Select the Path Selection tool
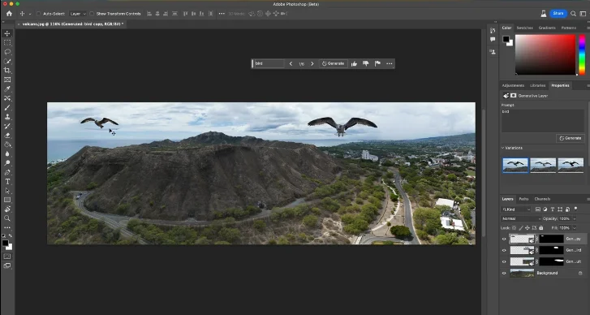The height and width of the screenshot is (315, 590). click(x=7, y=191)
